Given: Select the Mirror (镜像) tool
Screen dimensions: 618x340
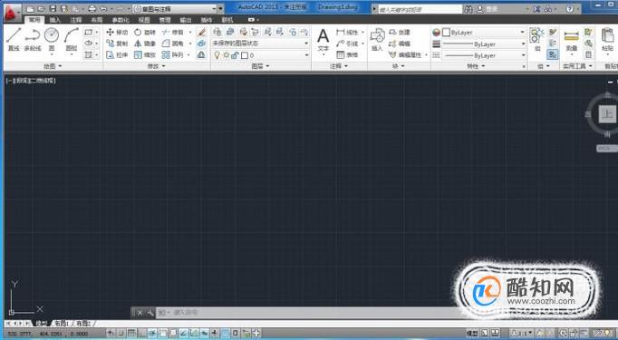Looking at the screenshot, I should pyautogui.click(x=145, y=44).
